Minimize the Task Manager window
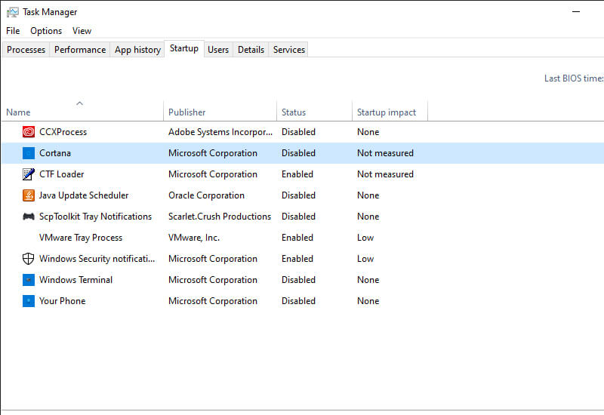This screenshot has height=415, width=604. (576, 12)
